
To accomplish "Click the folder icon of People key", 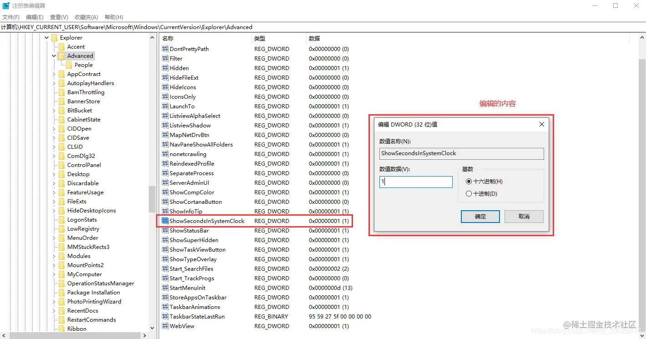I will pos(69,65).
